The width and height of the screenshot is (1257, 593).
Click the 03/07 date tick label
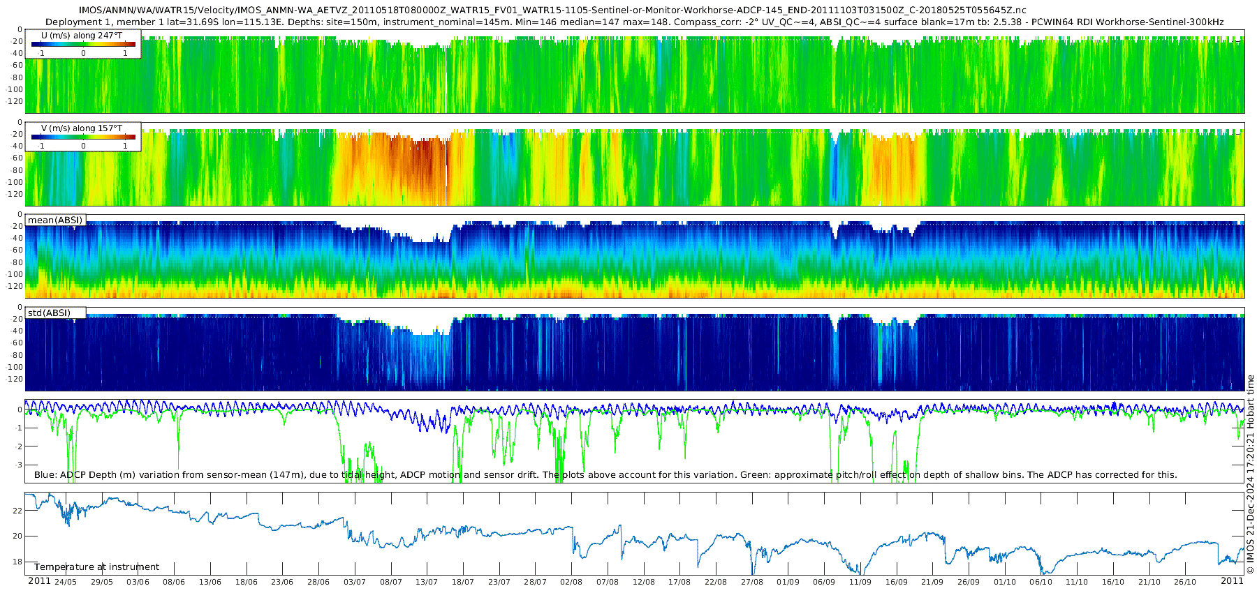(355, 582)
